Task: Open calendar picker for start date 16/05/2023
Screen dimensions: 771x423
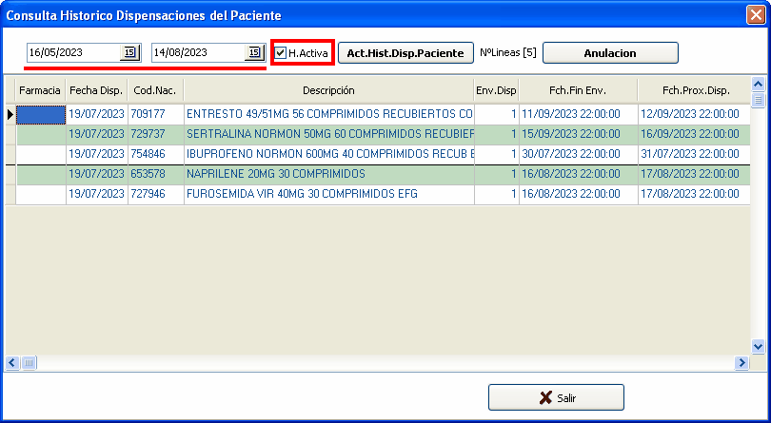Action: [x=130, y=52]
